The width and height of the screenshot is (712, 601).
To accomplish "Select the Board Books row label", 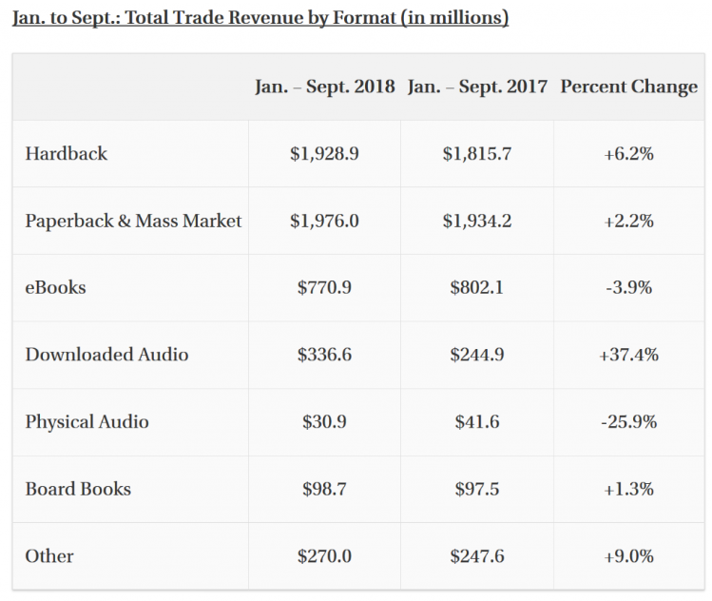I will [78, 489].
